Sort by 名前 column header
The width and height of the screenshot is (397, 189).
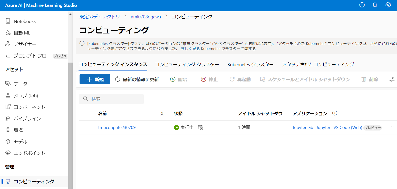point(102,114)
